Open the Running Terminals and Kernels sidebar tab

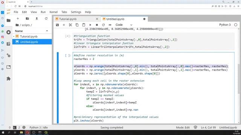pyautogui.click(x=9, y=32)
